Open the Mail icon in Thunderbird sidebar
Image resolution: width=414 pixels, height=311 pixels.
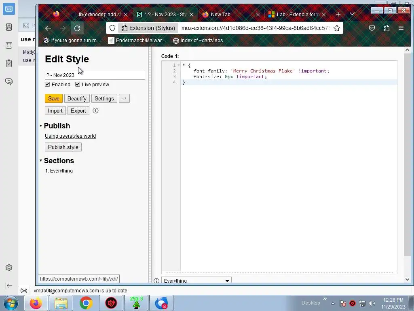pyautogui.click(x=9, y=9)
